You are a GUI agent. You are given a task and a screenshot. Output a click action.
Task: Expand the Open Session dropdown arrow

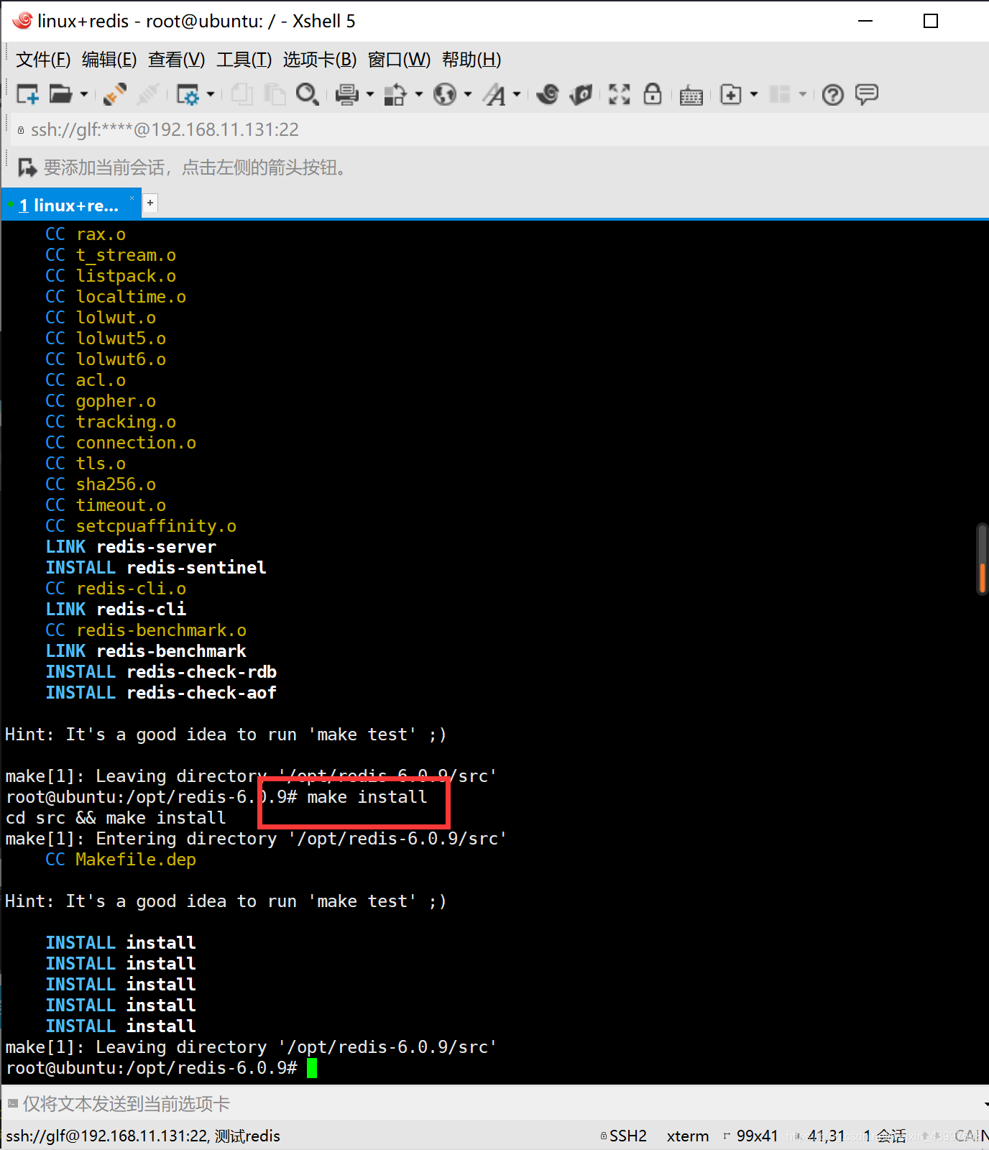pyautogui.click(x=84, y=94)
